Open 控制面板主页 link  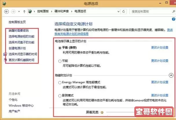tap(17, 22)
